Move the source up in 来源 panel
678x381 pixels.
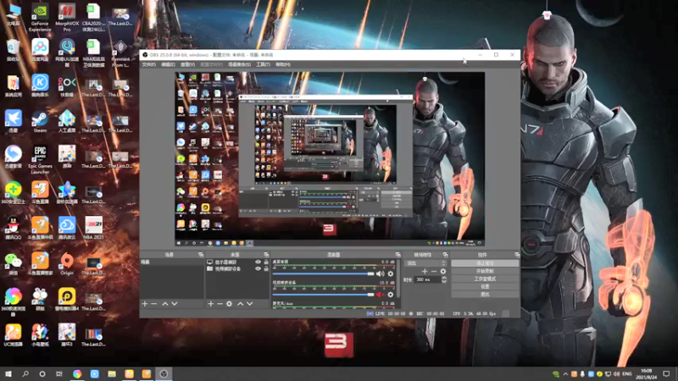241,304
